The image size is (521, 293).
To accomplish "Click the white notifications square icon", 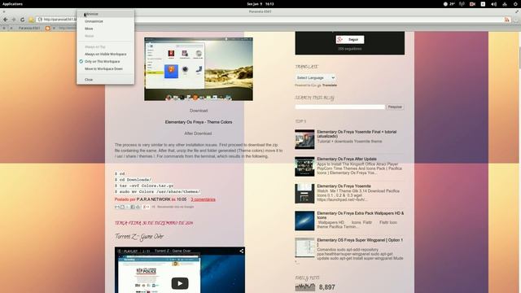I will coord(483,4).
